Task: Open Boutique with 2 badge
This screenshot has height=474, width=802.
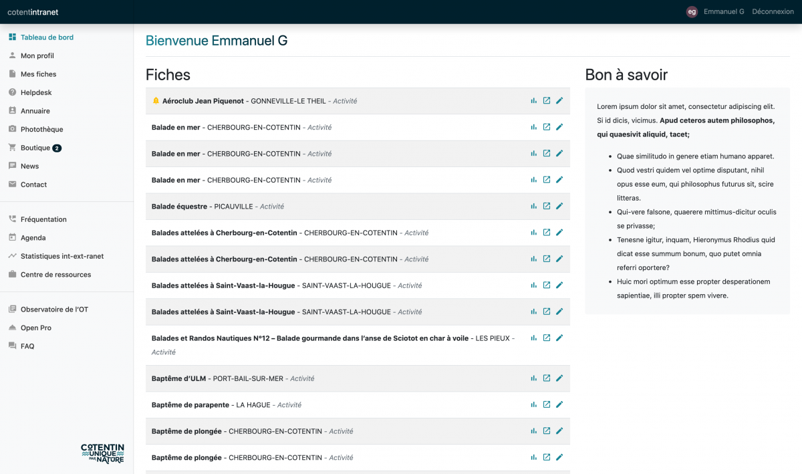Action: 36,148
